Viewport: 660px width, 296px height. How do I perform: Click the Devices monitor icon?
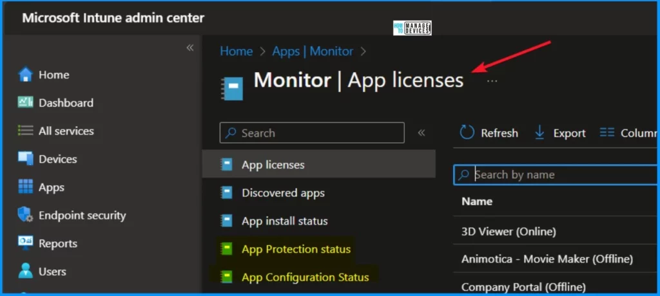(25, 158)
